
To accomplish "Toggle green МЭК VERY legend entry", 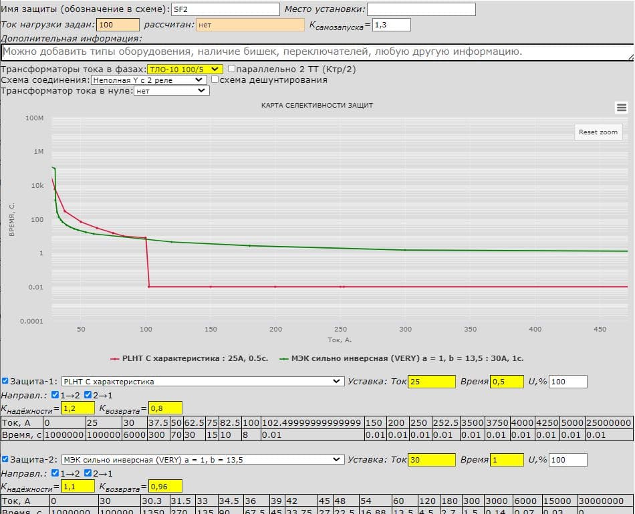I will [402, 359].
